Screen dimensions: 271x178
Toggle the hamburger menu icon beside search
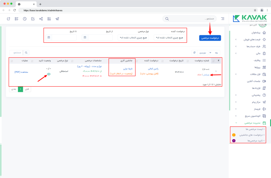tap(223, 19)
